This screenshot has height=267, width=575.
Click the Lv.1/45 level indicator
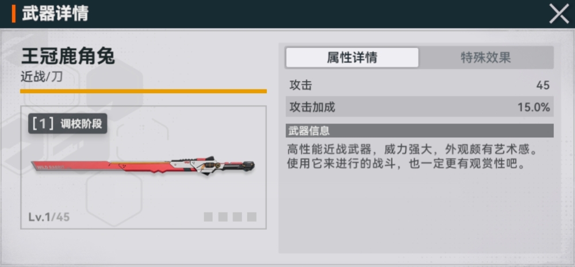pos(49,217)
